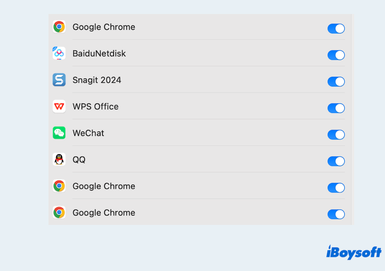Click the iBoysoft logo
Image resolution: width=385 pixels, height=271 pixels.
[354, 252]
